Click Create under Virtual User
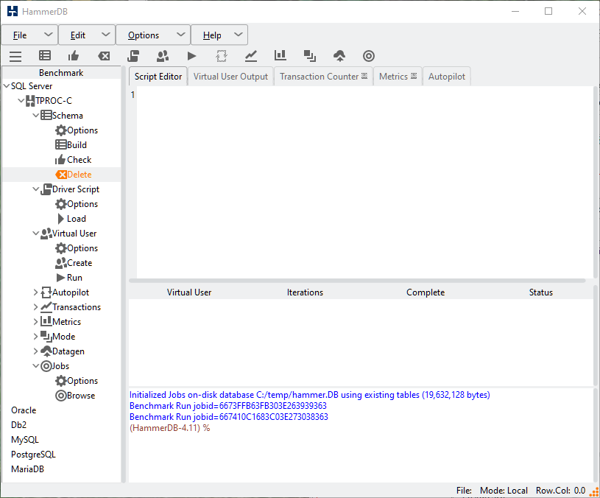This screenshot has width=600, height=498. 74,262
